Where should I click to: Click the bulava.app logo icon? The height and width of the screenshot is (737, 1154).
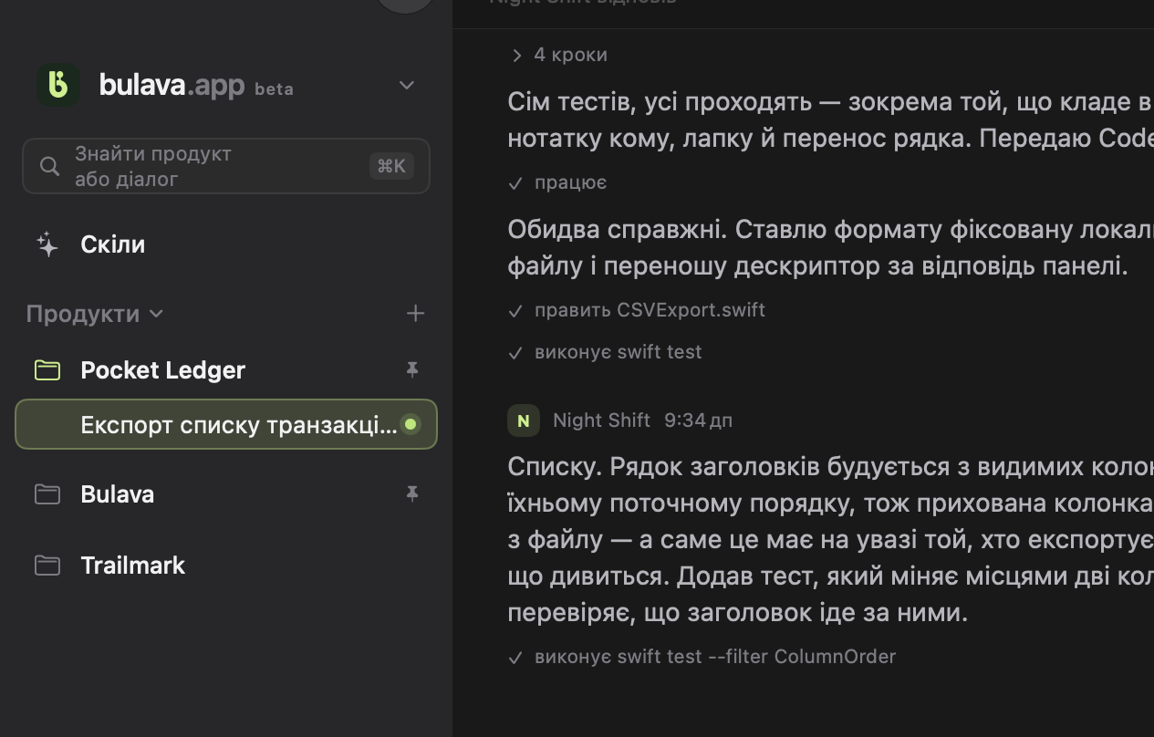click(57, 85)
